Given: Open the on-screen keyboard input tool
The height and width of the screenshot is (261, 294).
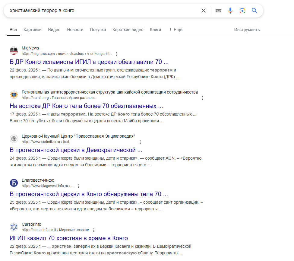Looking at the screenshot, I should [x=218, y=11].
